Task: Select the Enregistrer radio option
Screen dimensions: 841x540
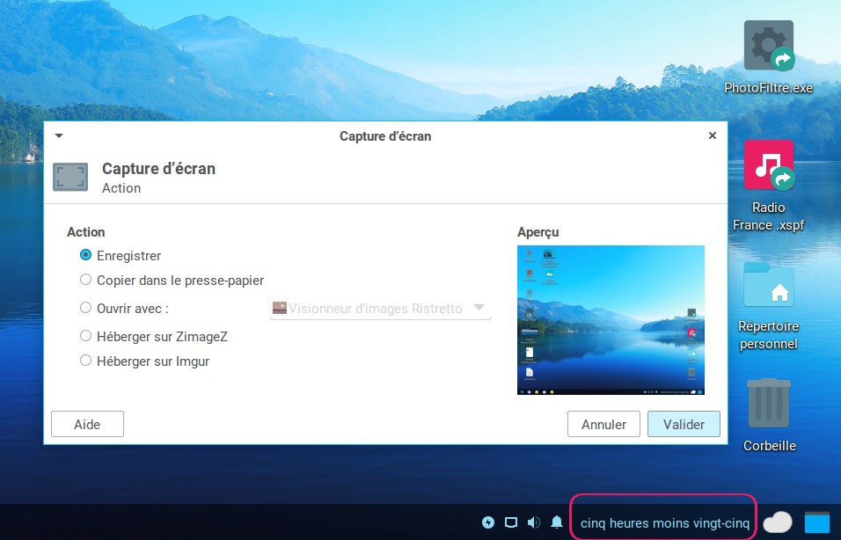Action: (x=85, y=255)
